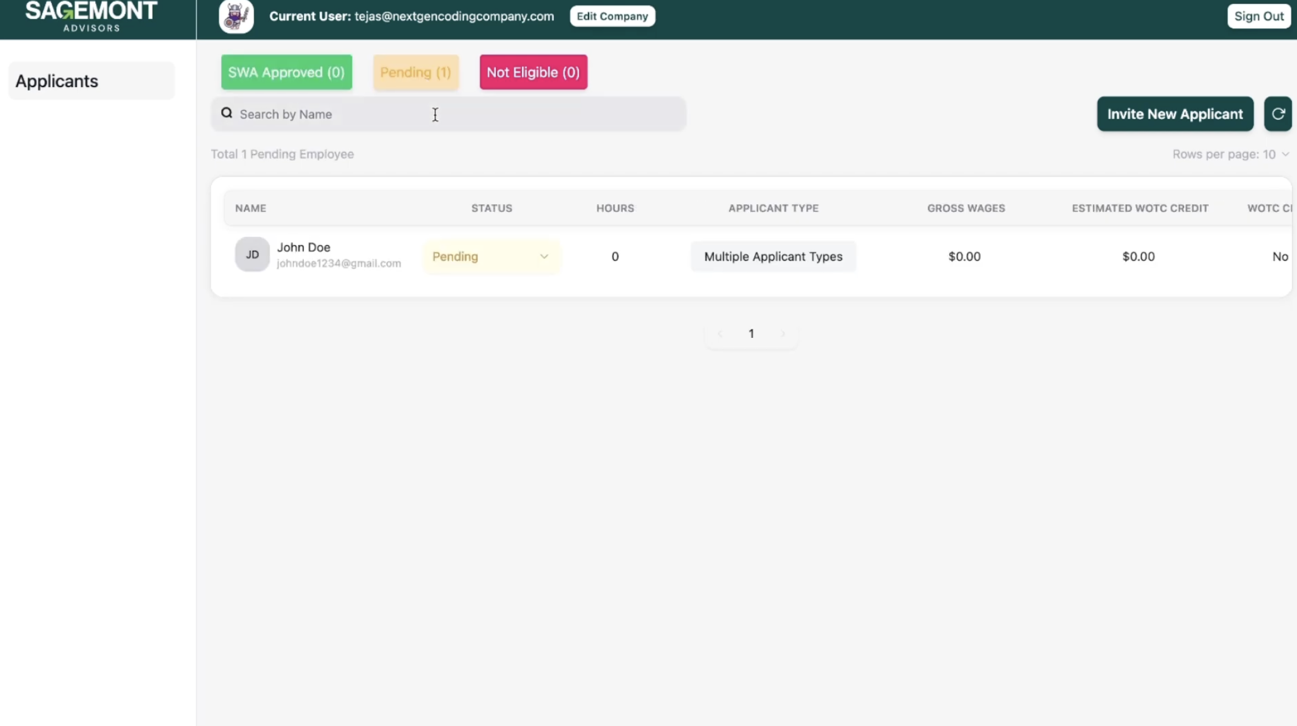This screenshot has width=1297, height=726.
Task: Click the current user email text
Action: click(x=454, y=16)
